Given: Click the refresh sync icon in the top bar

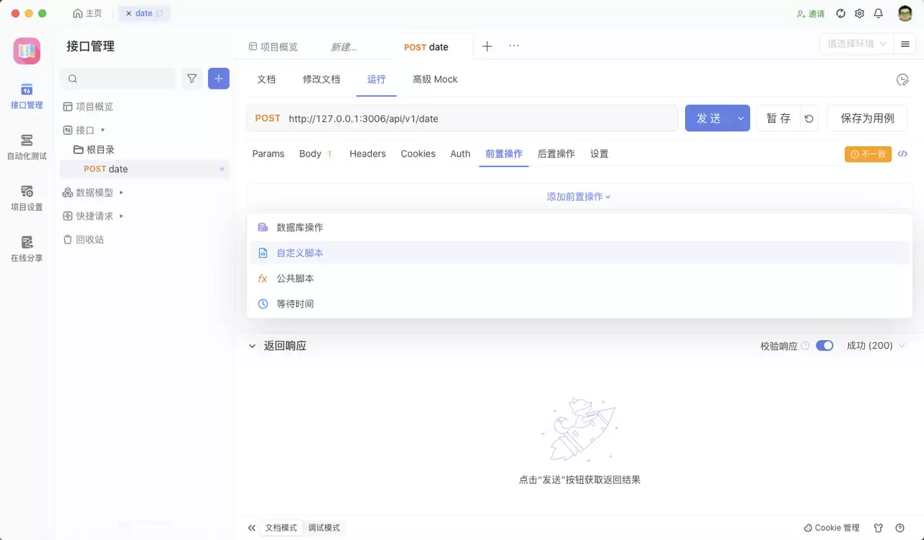Looking at the screenshot, I should 840,14.
